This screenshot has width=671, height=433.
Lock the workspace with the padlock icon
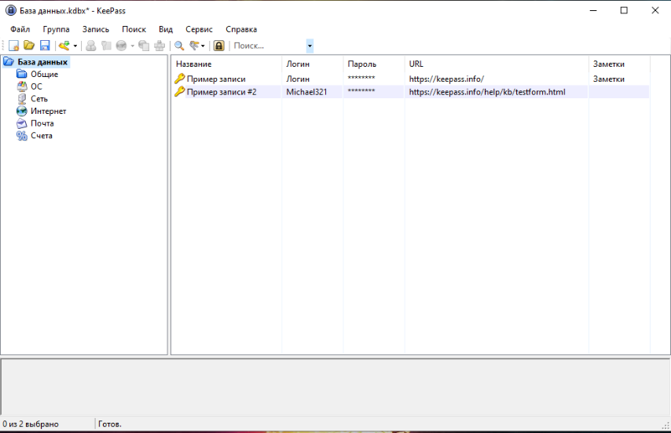(x=218, y=46)
